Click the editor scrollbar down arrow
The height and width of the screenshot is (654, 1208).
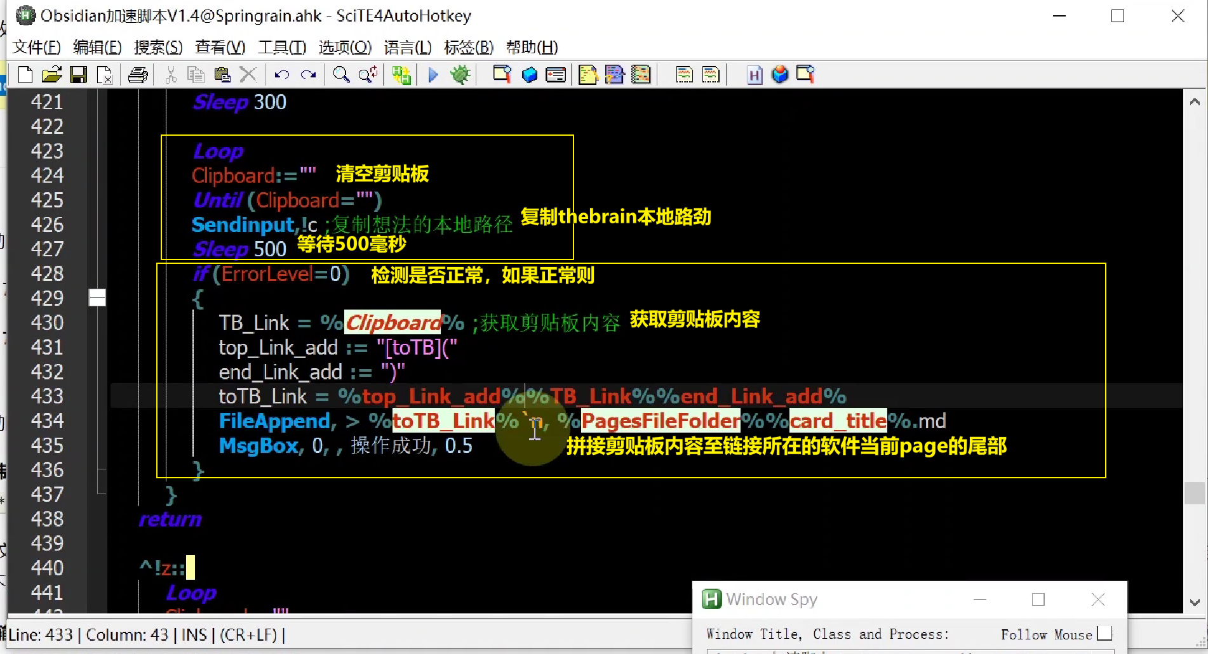1195,602
